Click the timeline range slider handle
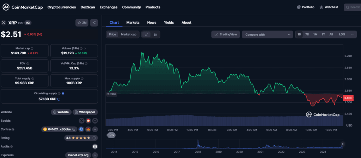Image resolution: width=361 pixels, height=158 pixels. click(343, 144)
